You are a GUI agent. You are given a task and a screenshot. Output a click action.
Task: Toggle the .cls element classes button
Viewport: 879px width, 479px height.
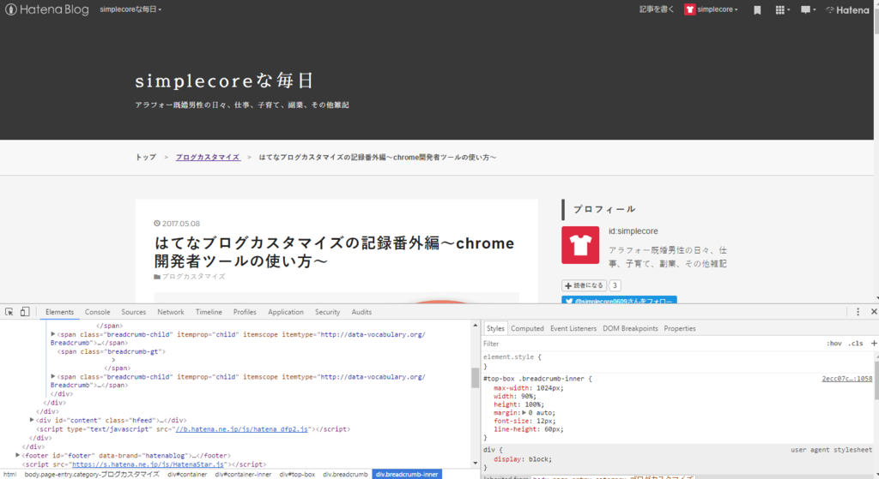856,344
